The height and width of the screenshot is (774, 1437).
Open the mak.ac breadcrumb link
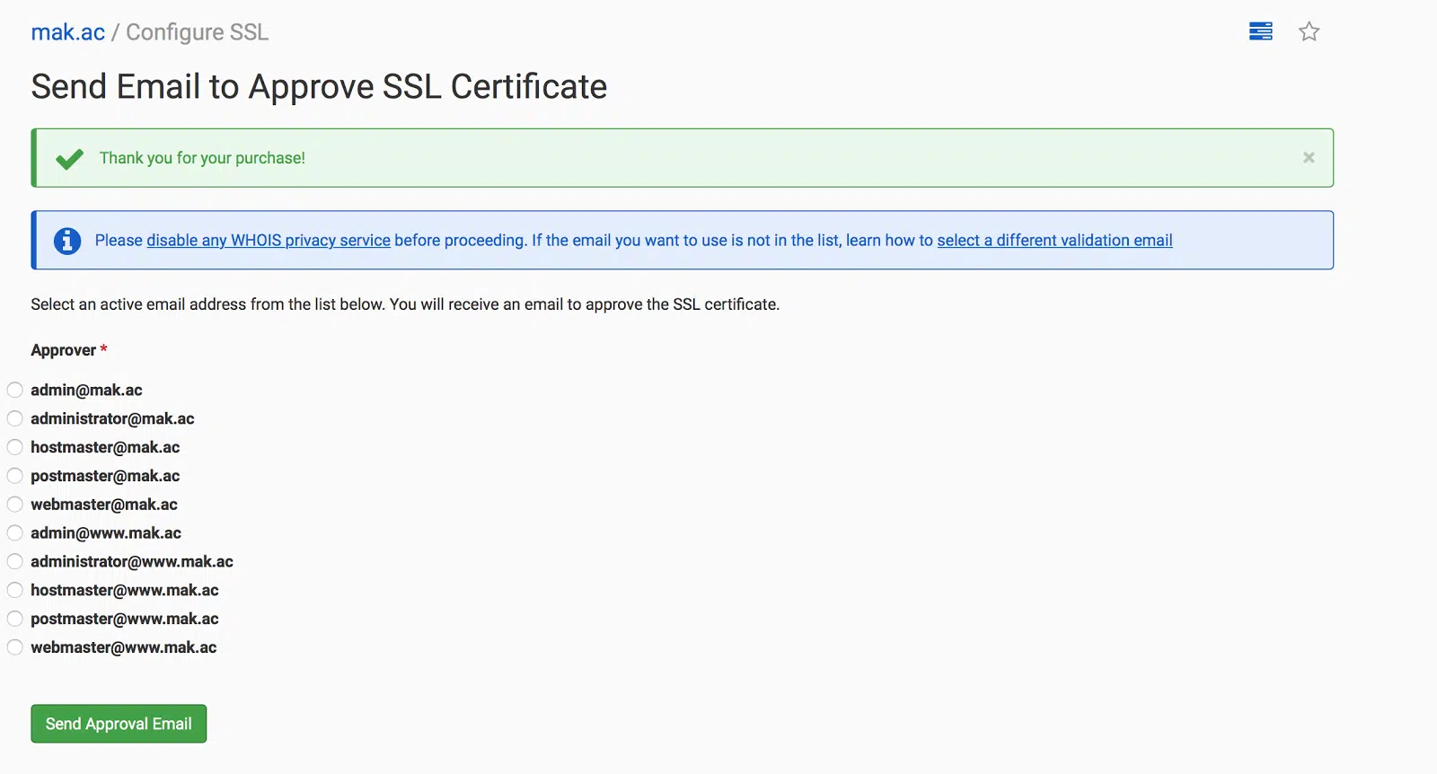[67, 32]
